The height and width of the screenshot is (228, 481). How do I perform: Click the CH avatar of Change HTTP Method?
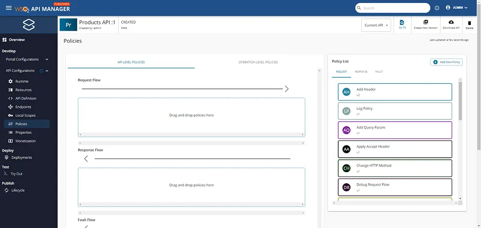[346, 168]
